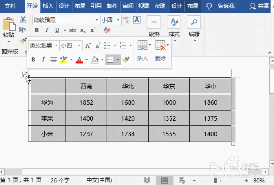This screenshot has height=185, width=274.
Task: Click the Paste clipboard icon
Action: click(9, 24)
